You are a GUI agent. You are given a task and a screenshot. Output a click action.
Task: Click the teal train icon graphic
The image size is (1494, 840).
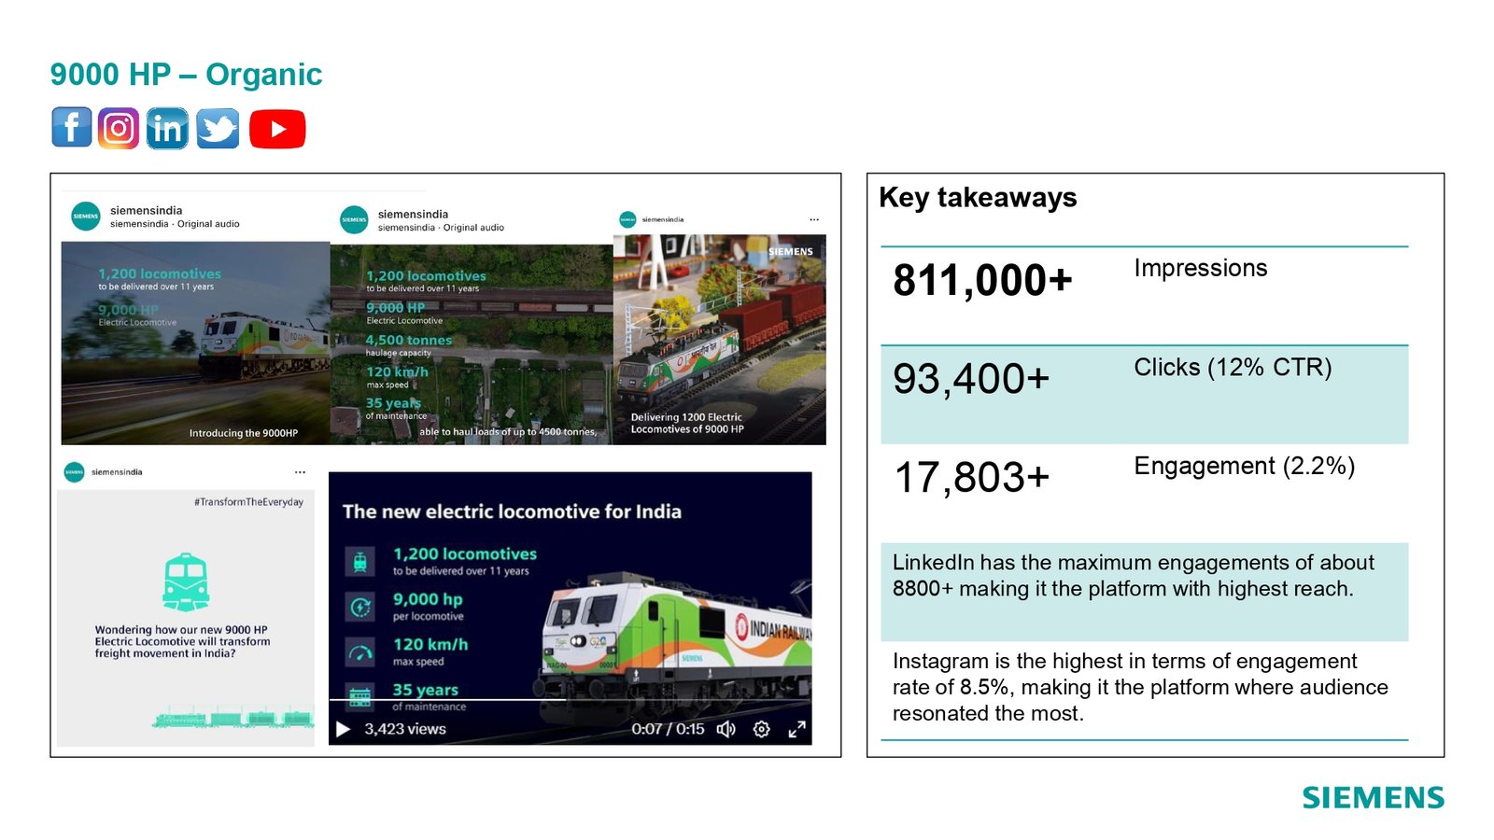[x=186, y=581]
